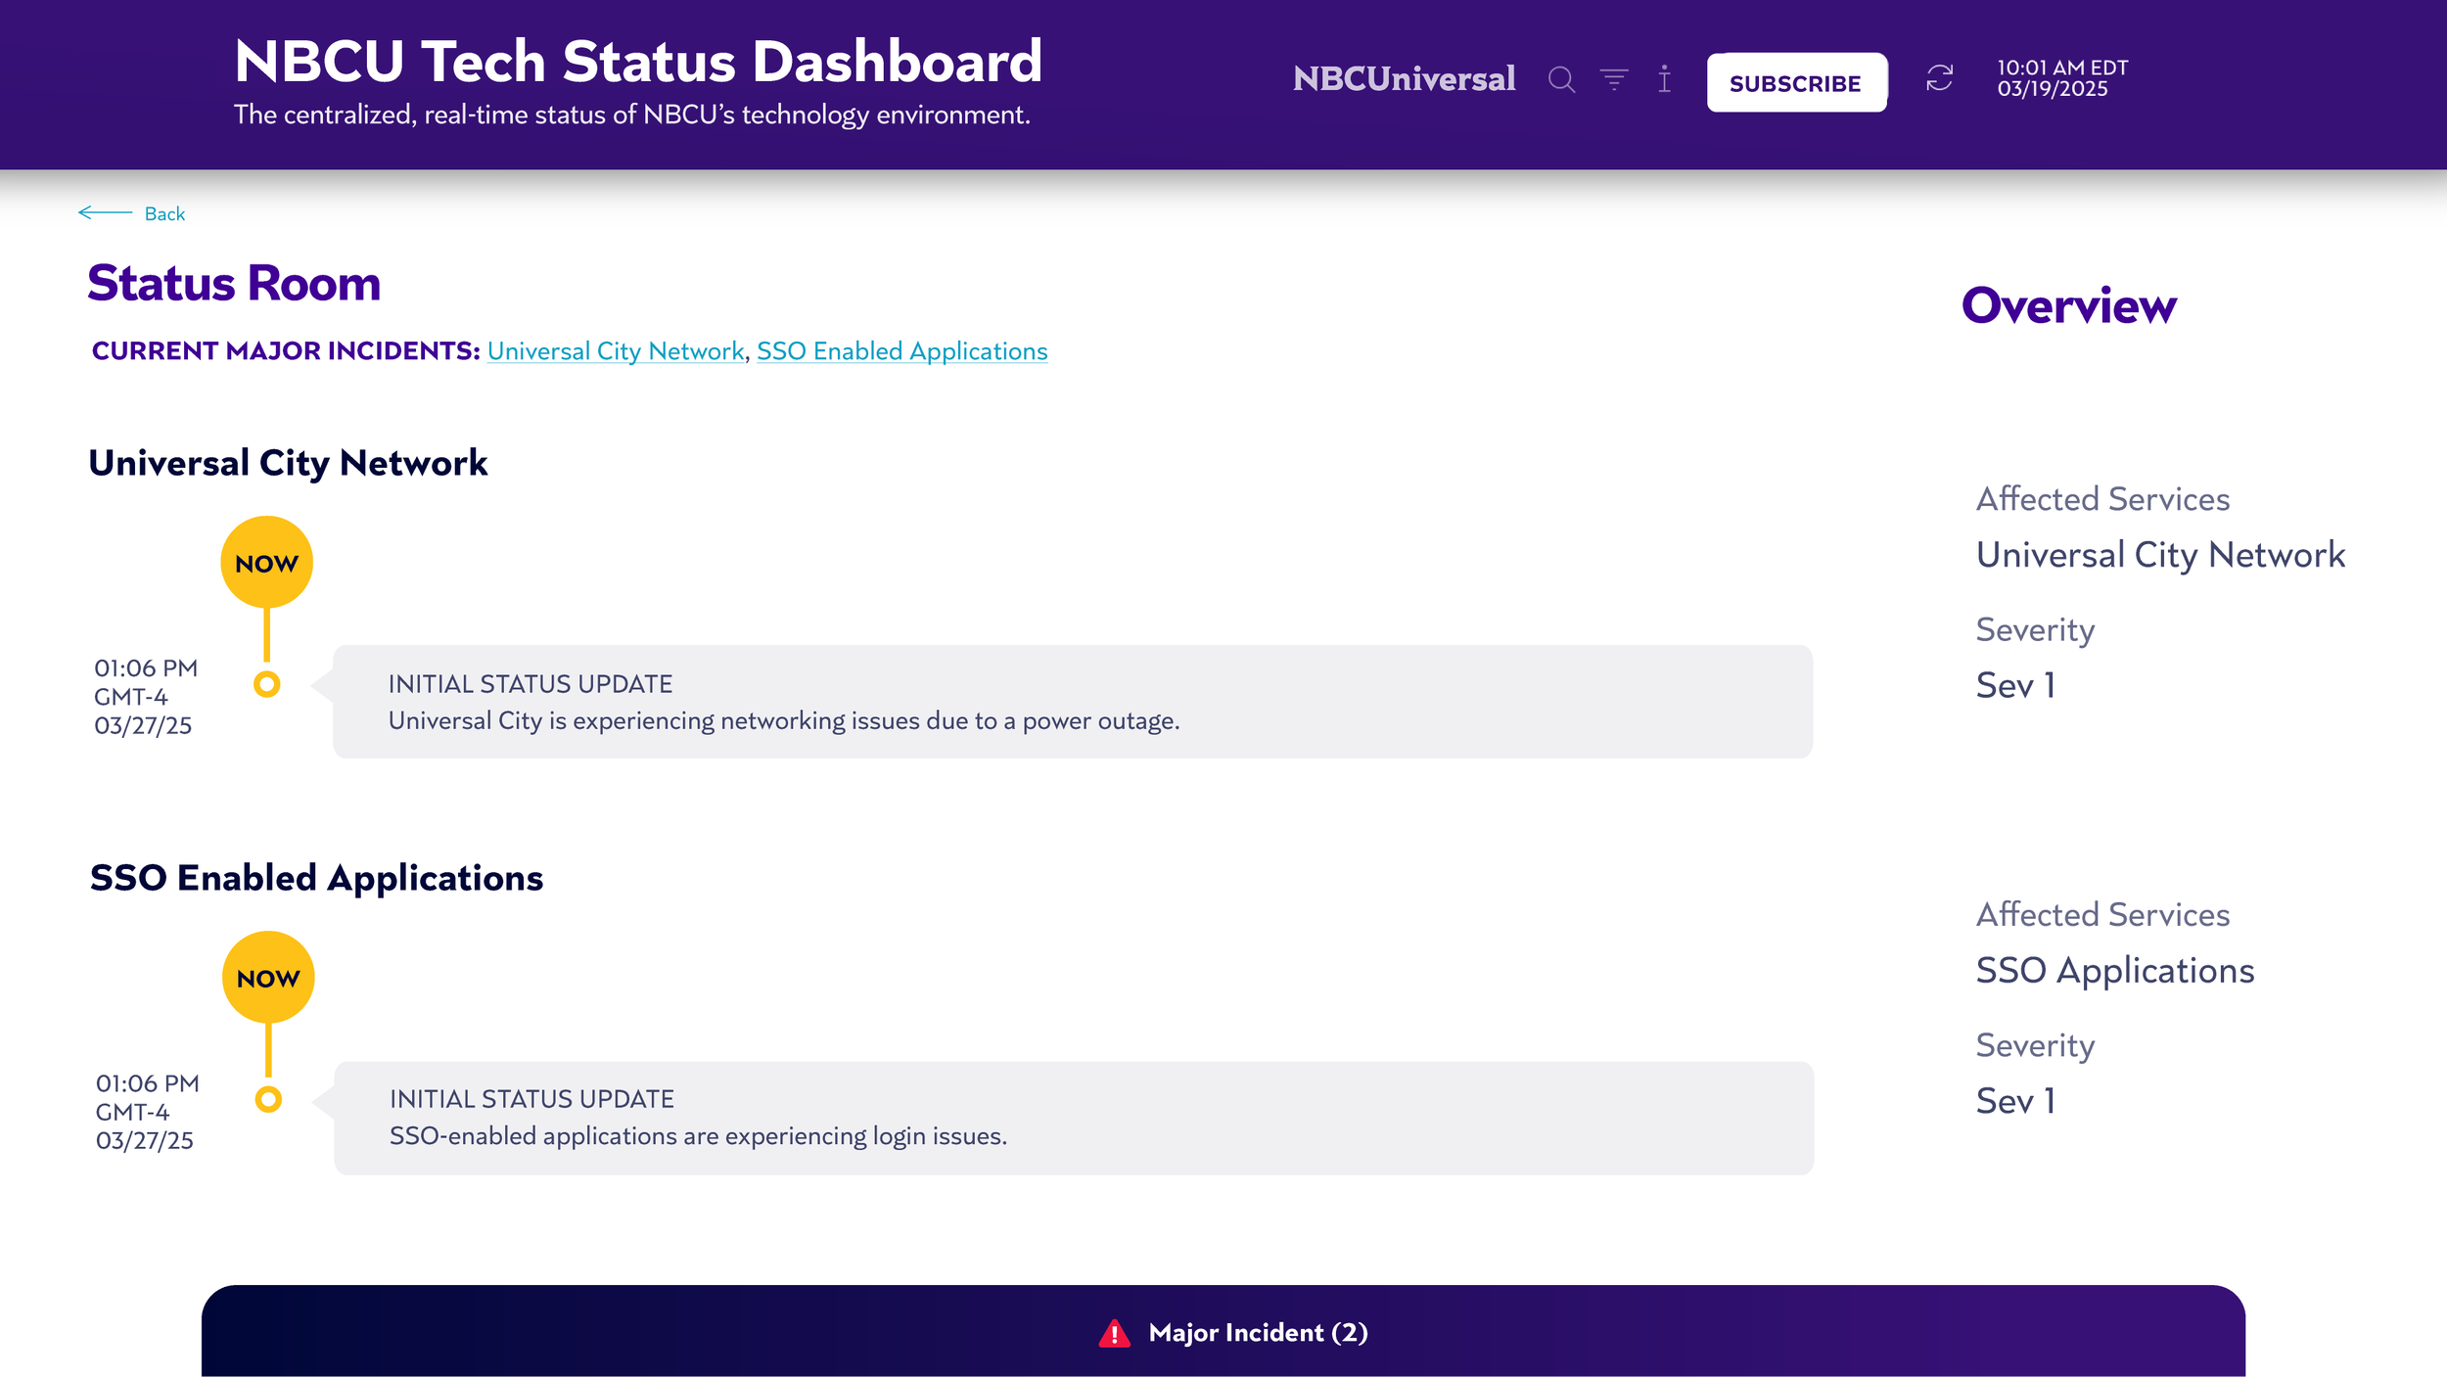Image resolution: width=2447 pixels, height=1377 pixels.
Task: Expand the Major Incident (2) bottom bar
Action: point(1257,1333)
